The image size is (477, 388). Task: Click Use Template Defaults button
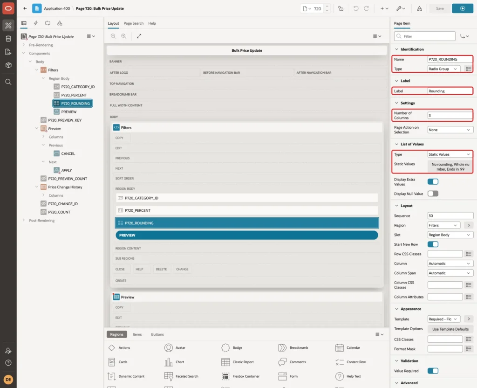pos(450,329)
